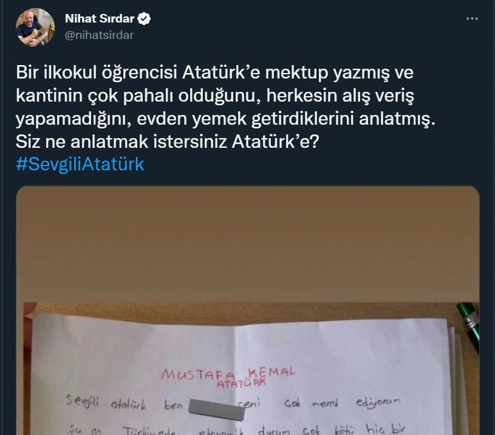Click the brown wall area above the letter
The image size is (495, 435).
tap(248, 243)
